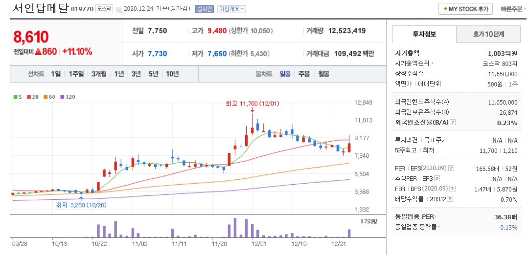
Task: Click the 52주최고 최저 value 11,700 | 1,210
Action: tap(499, 150)
